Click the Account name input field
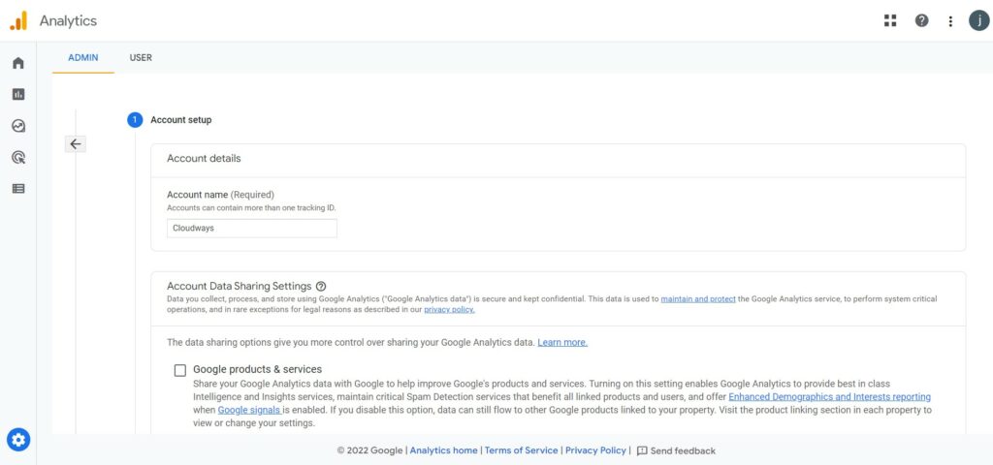The height and width of the screenshot is (465, 993). (x=252, y=229)
